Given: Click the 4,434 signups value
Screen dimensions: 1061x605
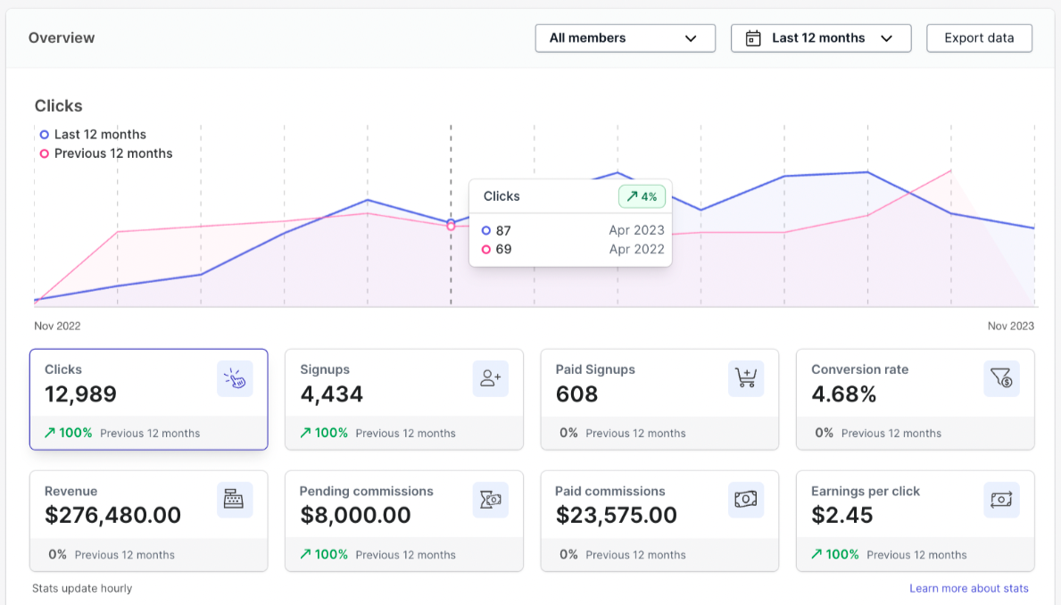Looking at the screenshot, I should 332,394.
